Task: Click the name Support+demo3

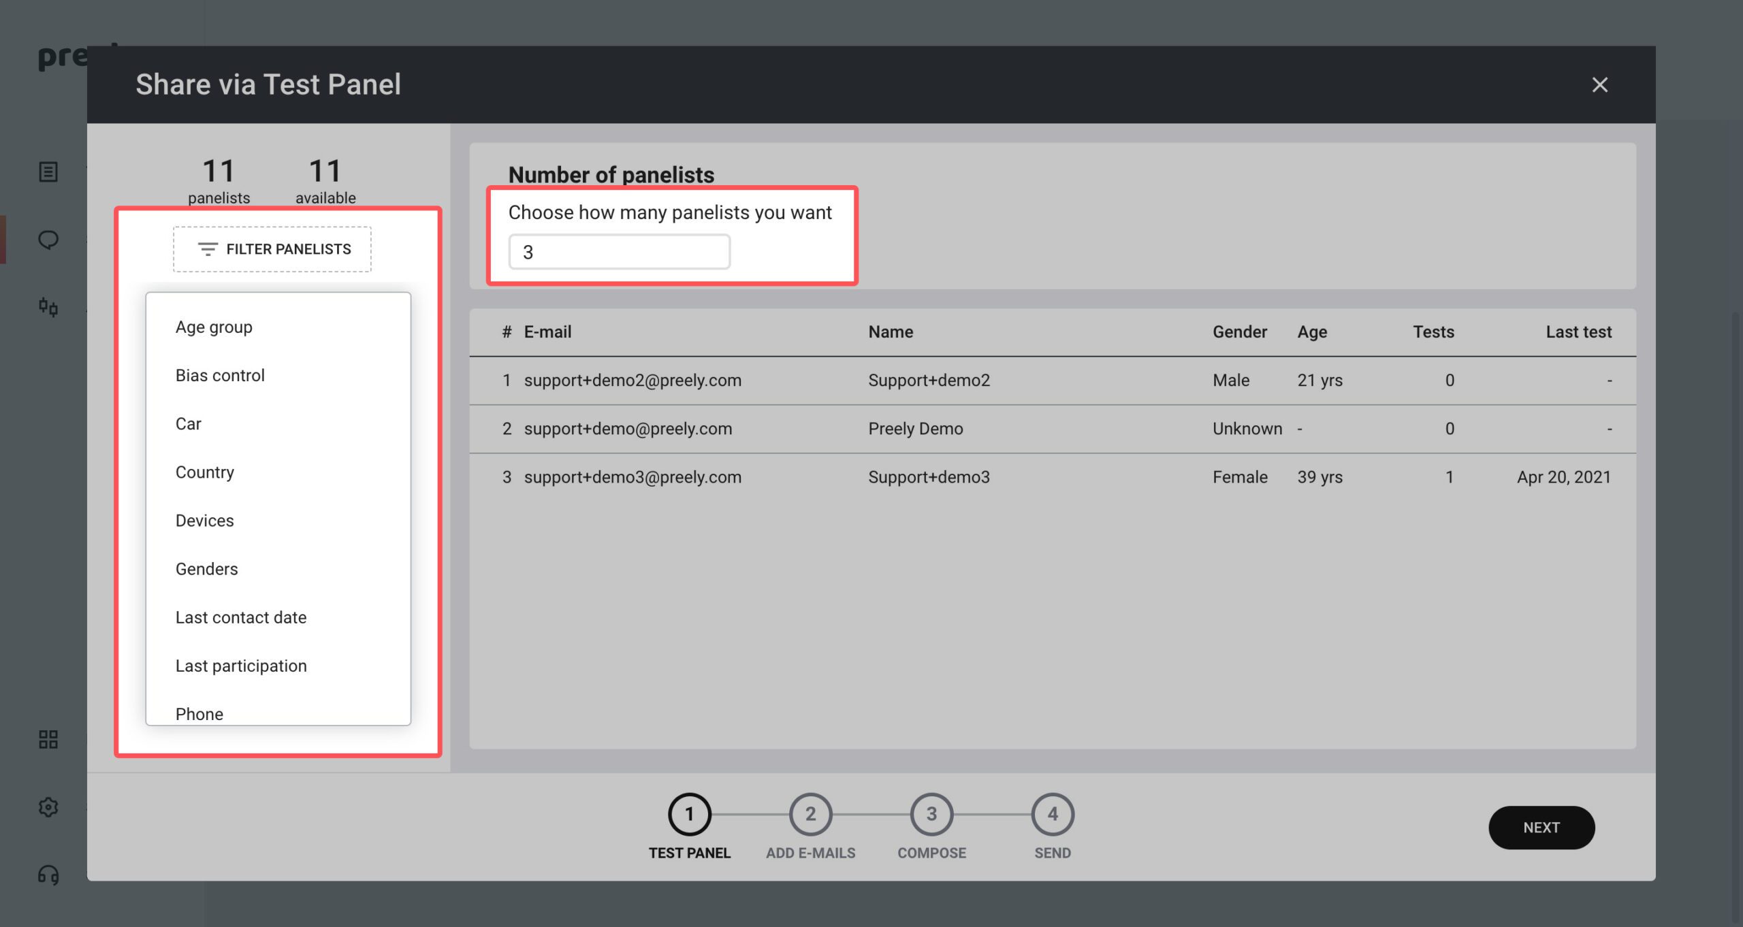Action: (x=929, y=477)
